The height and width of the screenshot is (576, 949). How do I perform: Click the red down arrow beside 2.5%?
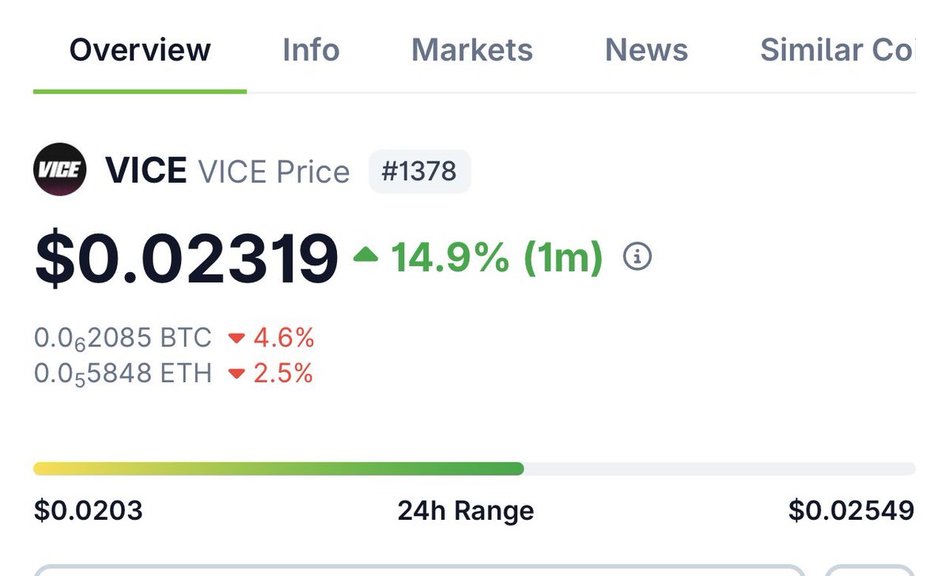tap(236, 373)
